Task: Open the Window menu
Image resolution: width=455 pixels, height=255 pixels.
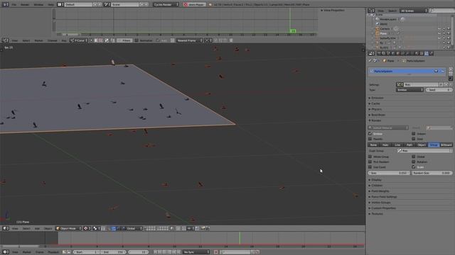Action: (x=38, y=5)
